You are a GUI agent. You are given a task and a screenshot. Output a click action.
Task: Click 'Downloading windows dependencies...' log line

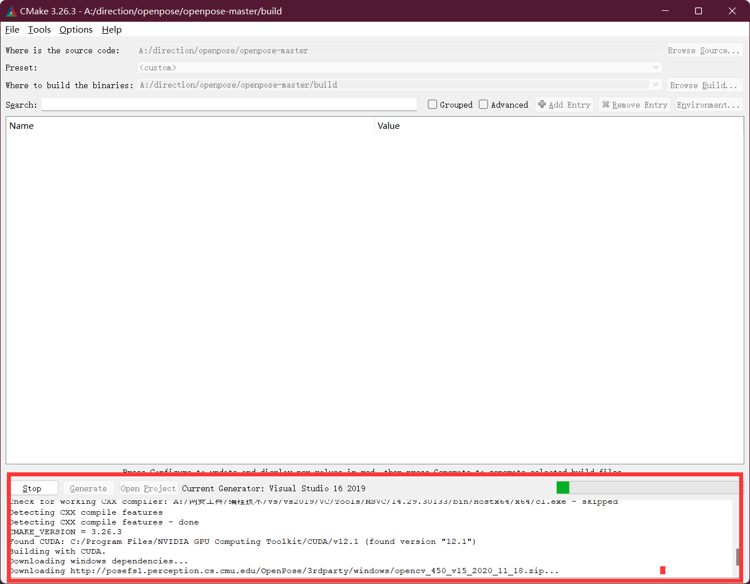[98, 561]
